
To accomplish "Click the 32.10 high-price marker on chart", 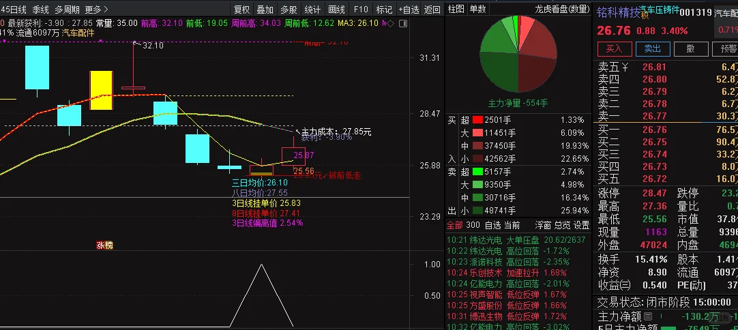I will (153, 46).
